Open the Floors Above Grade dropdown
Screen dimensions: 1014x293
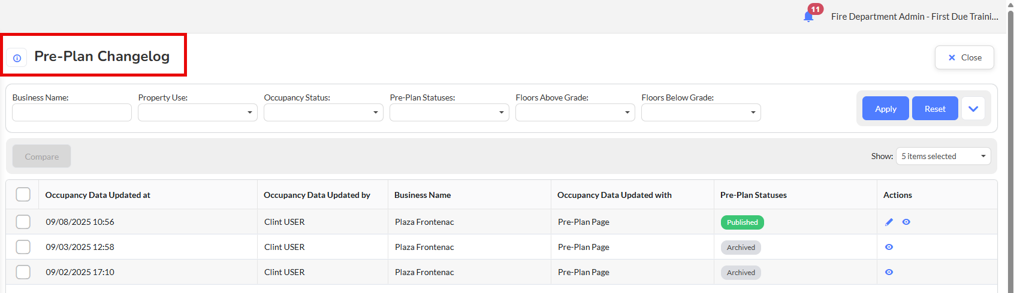coord(575,112)
